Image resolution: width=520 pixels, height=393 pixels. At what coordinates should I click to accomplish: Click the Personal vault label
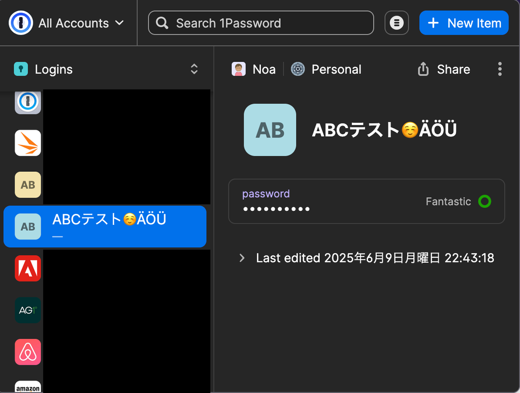coord(336,69)
